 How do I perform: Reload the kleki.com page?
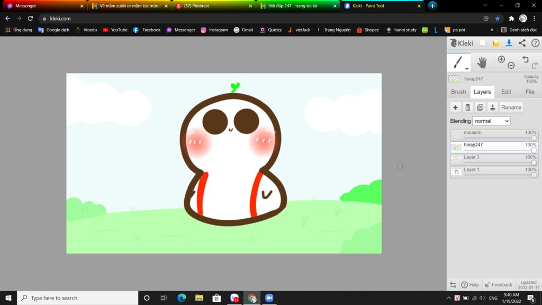(30, 19)
